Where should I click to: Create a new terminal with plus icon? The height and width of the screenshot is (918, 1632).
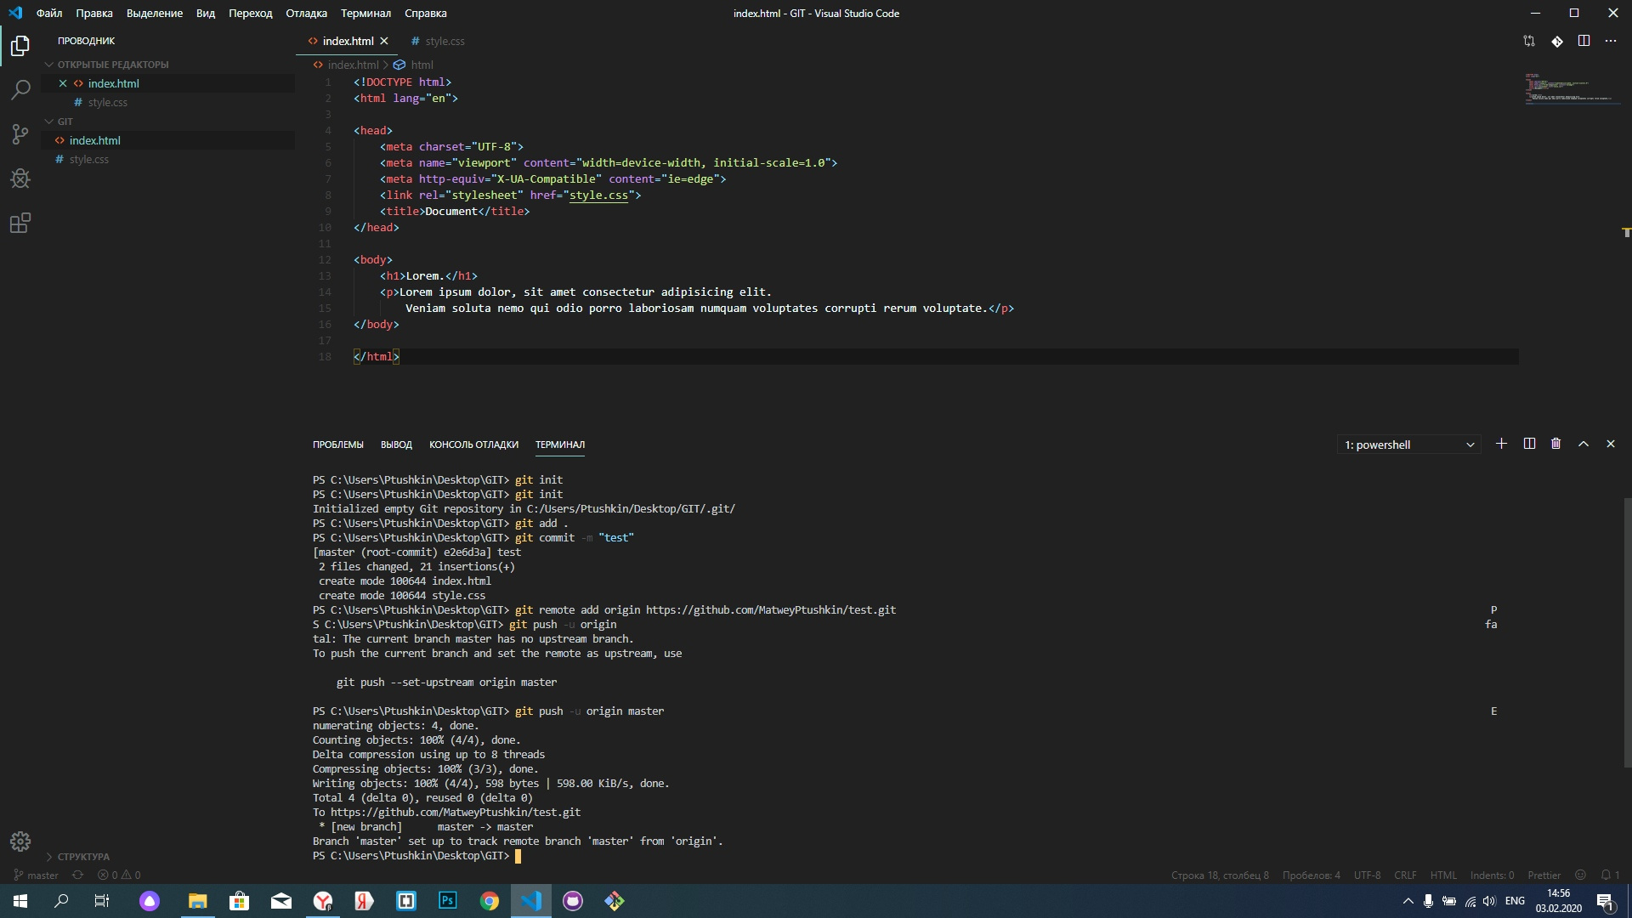coord(1502,444)
